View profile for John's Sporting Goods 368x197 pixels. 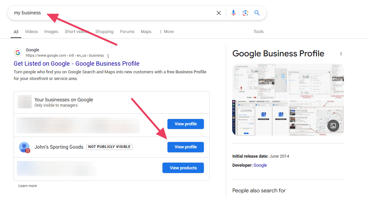pos(186,147)
